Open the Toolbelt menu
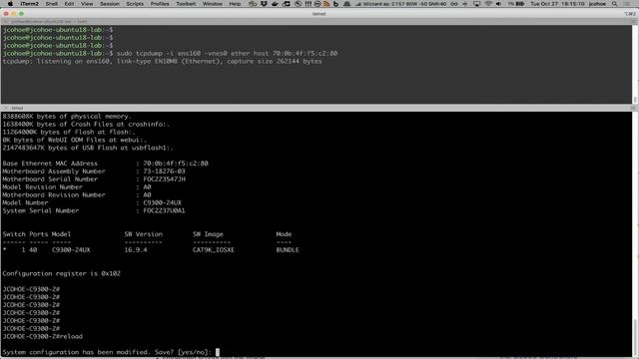 point(186,4)
